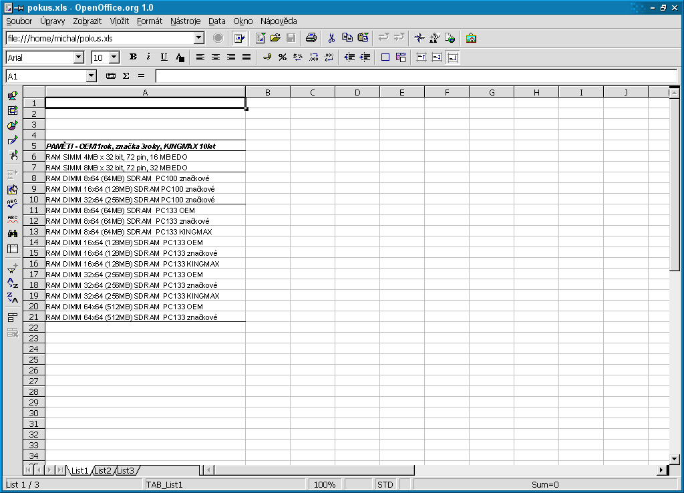Viewport: 684px width, 493px height.
Task: Open the Nápověda menu
Action: 279,21
